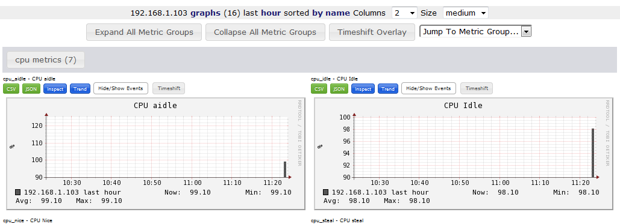Click the 192.168.1.103 host text in header
Viewport: 620px width, 224px height.
tap(159, 13)
